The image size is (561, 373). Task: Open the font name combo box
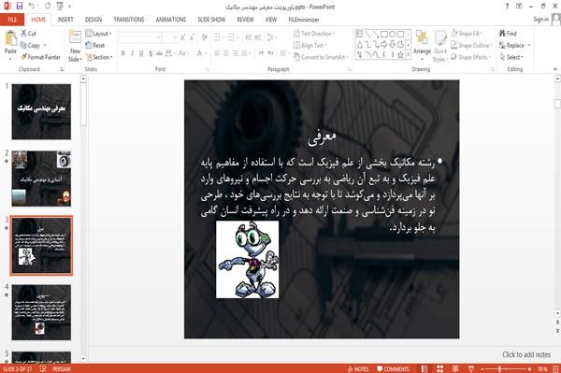click(x=140, y=37)
